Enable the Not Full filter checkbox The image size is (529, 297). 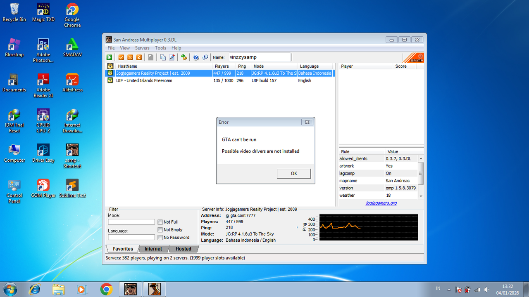click(160, 222)
